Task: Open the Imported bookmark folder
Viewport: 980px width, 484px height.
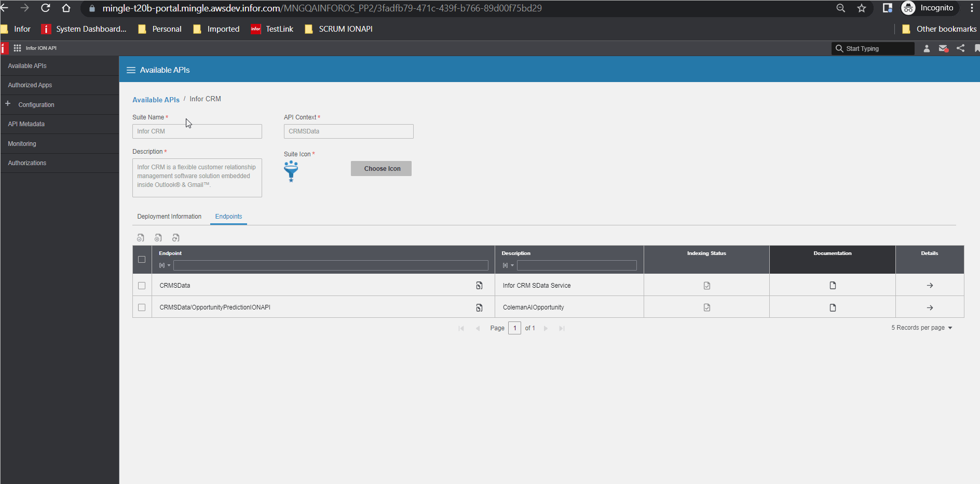Action: (x=216, y=29)
